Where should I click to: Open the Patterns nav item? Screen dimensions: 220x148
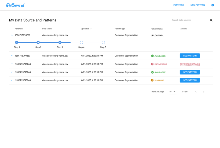(x=178, y=5)
